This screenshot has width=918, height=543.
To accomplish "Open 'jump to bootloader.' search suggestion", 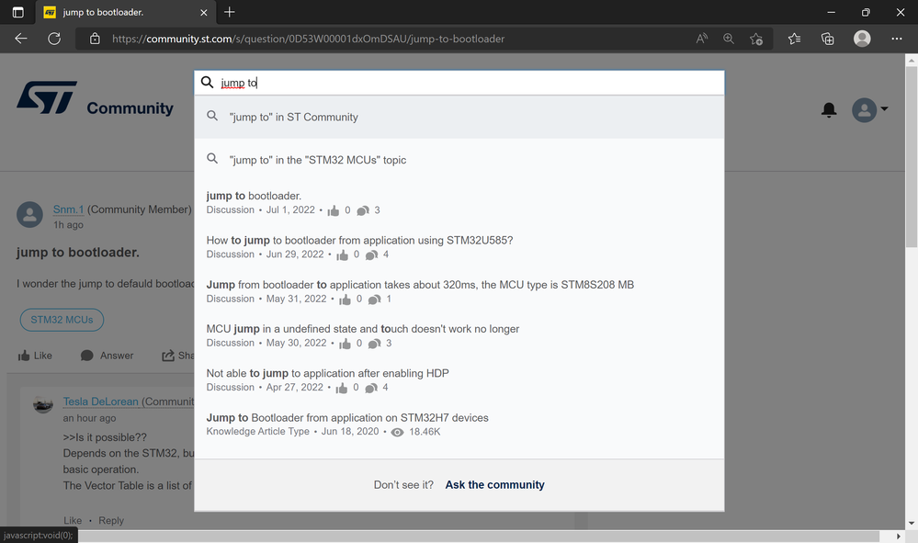I will point(254,196).
